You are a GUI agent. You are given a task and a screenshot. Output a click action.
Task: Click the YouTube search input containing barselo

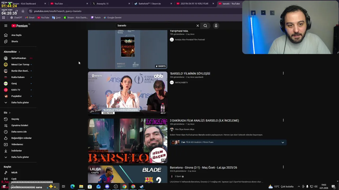click(156, 26)
